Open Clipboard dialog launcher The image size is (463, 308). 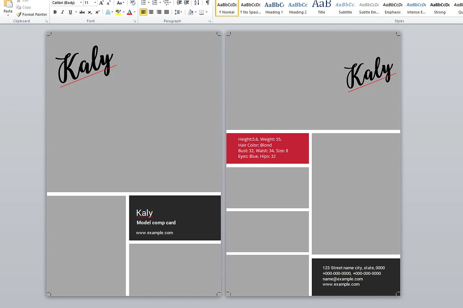point(47,21)
